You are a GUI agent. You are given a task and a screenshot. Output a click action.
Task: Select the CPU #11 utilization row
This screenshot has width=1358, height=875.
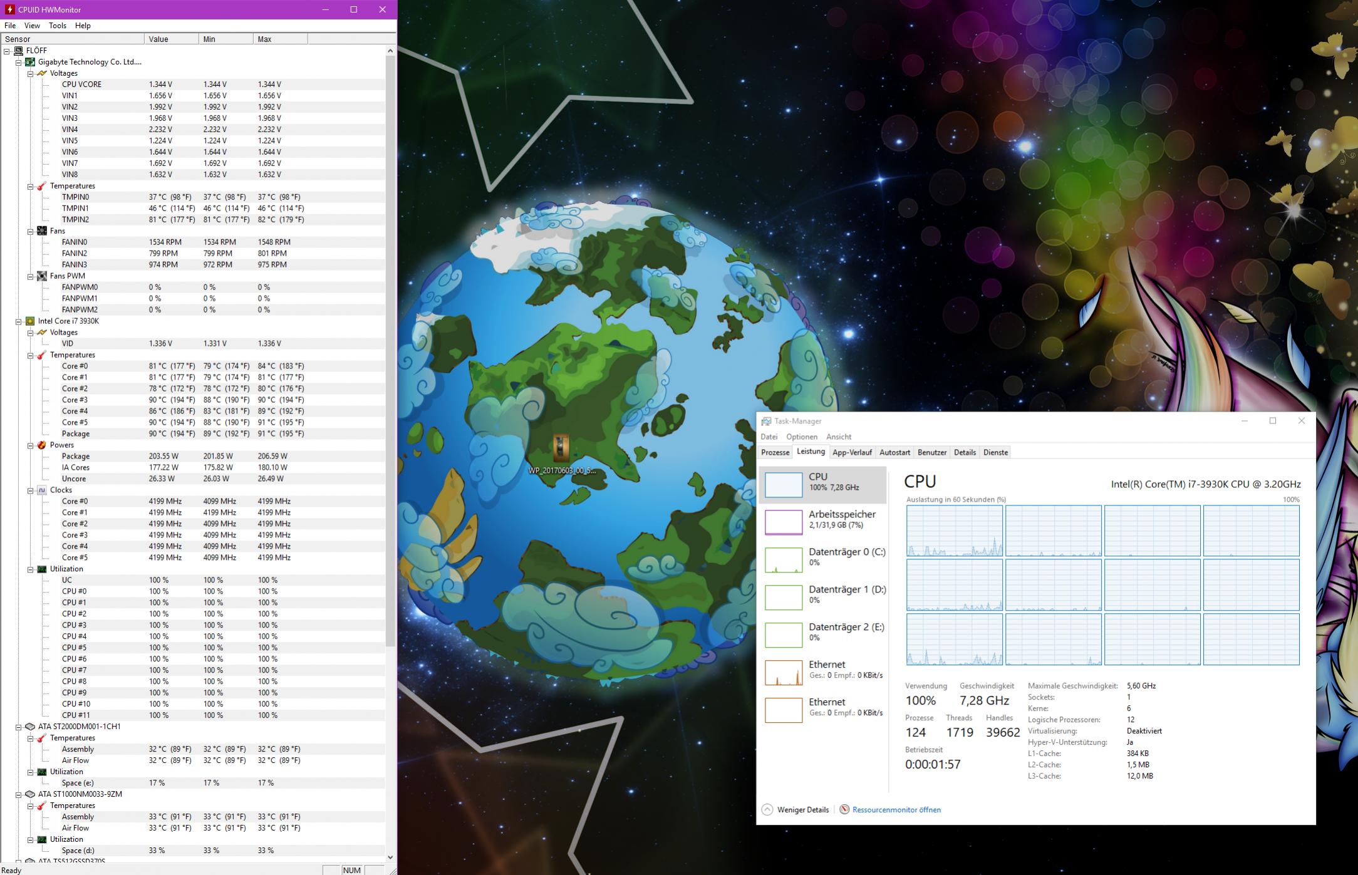click(x=192, y=716)
